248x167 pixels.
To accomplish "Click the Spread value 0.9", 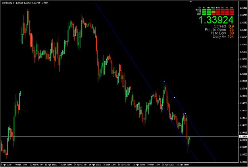I will tap(231, 26).
